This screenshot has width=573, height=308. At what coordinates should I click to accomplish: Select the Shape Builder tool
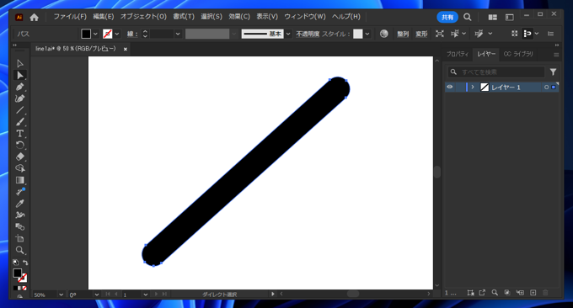pos(19,168)
